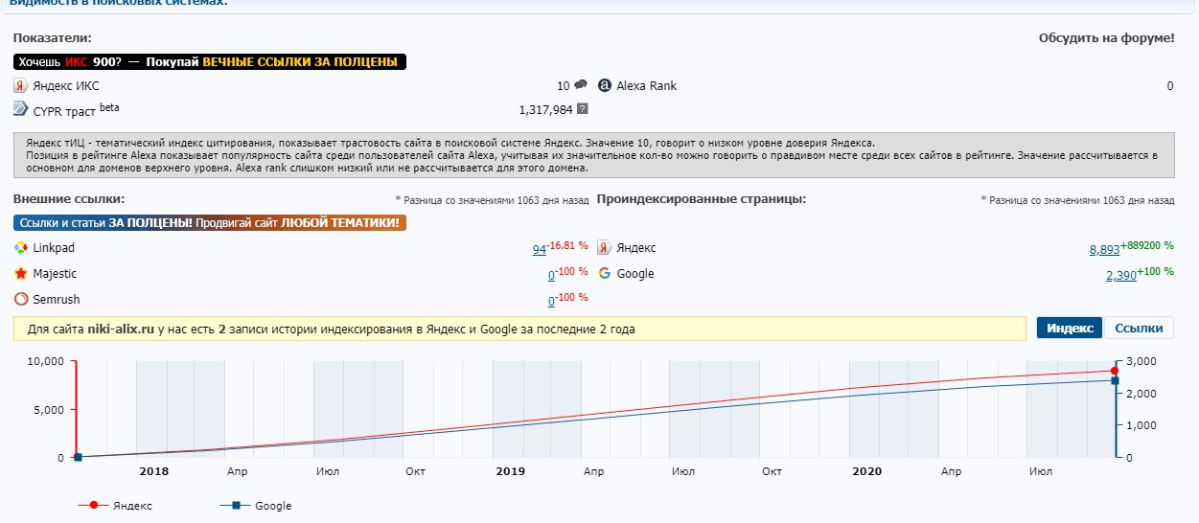Screen dimensions: 1199x523
Task: Click the Linkpad icon
Action: pos(20,248)
